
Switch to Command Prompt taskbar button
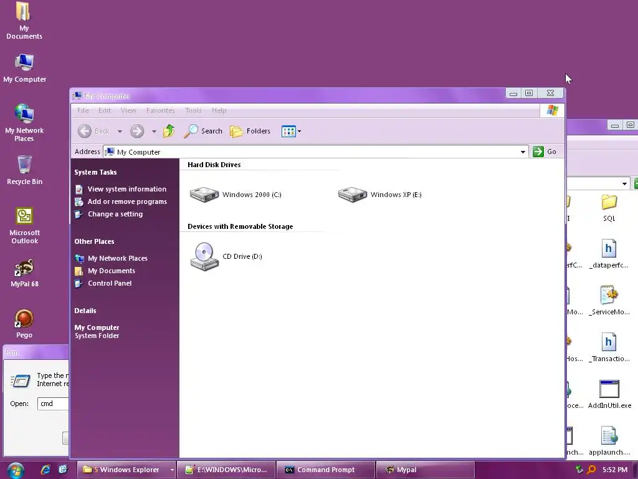pos(325,470)
